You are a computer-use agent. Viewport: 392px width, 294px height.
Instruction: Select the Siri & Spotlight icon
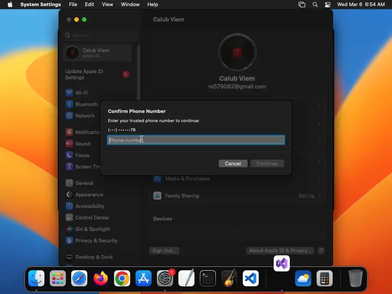click(69, 229)
